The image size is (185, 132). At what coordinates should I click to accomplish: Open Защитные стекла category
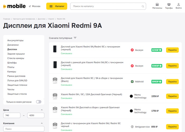click(17, 94)
